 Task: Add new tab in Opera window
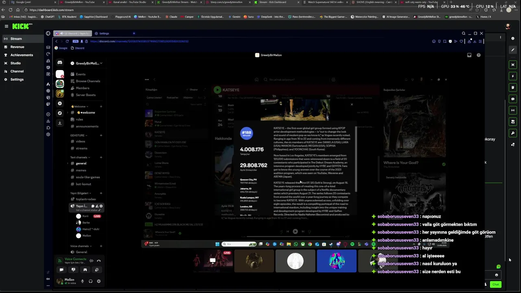(x=134, y=33)
